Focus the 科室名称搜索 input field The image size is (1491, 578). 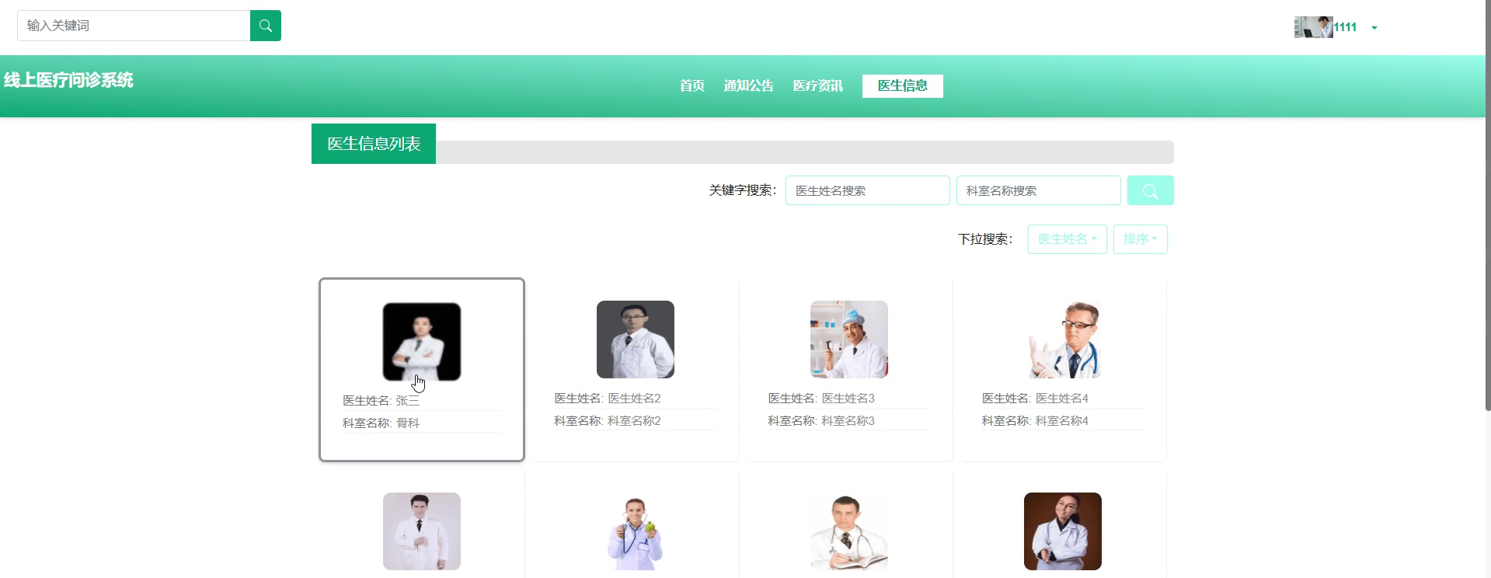[1038, 190]
